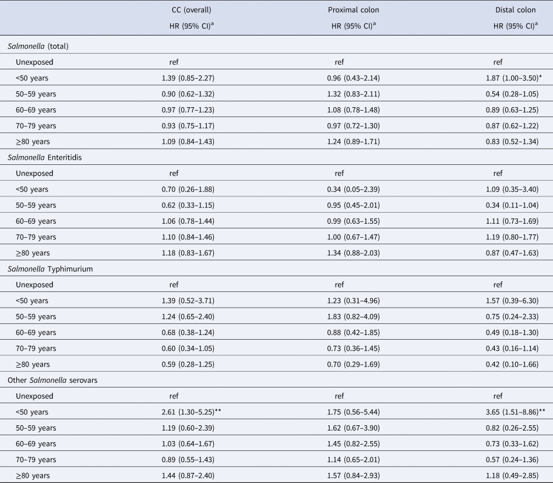Click the 3.65 (1.51–8.86)** cell
553x483 pixels.
point(506,413)
